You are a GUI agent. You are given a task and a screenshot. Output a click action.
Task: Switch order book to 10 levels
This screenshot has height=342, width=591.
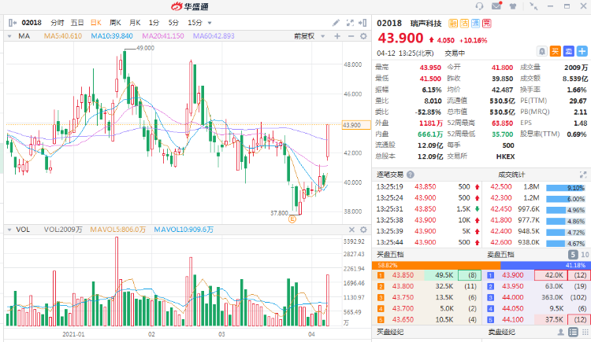[x=584, y=255]
